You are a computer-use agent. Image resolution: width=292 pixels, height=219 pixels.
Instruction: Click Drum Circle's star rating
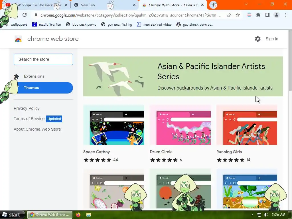[164, 160]
